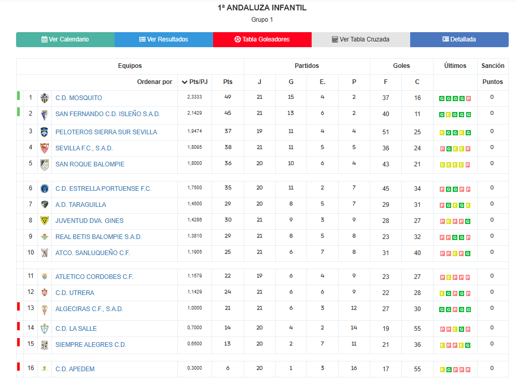Open PELOTEROS SIERRA SUR SEVILLA link

click(x=106, y=132)
